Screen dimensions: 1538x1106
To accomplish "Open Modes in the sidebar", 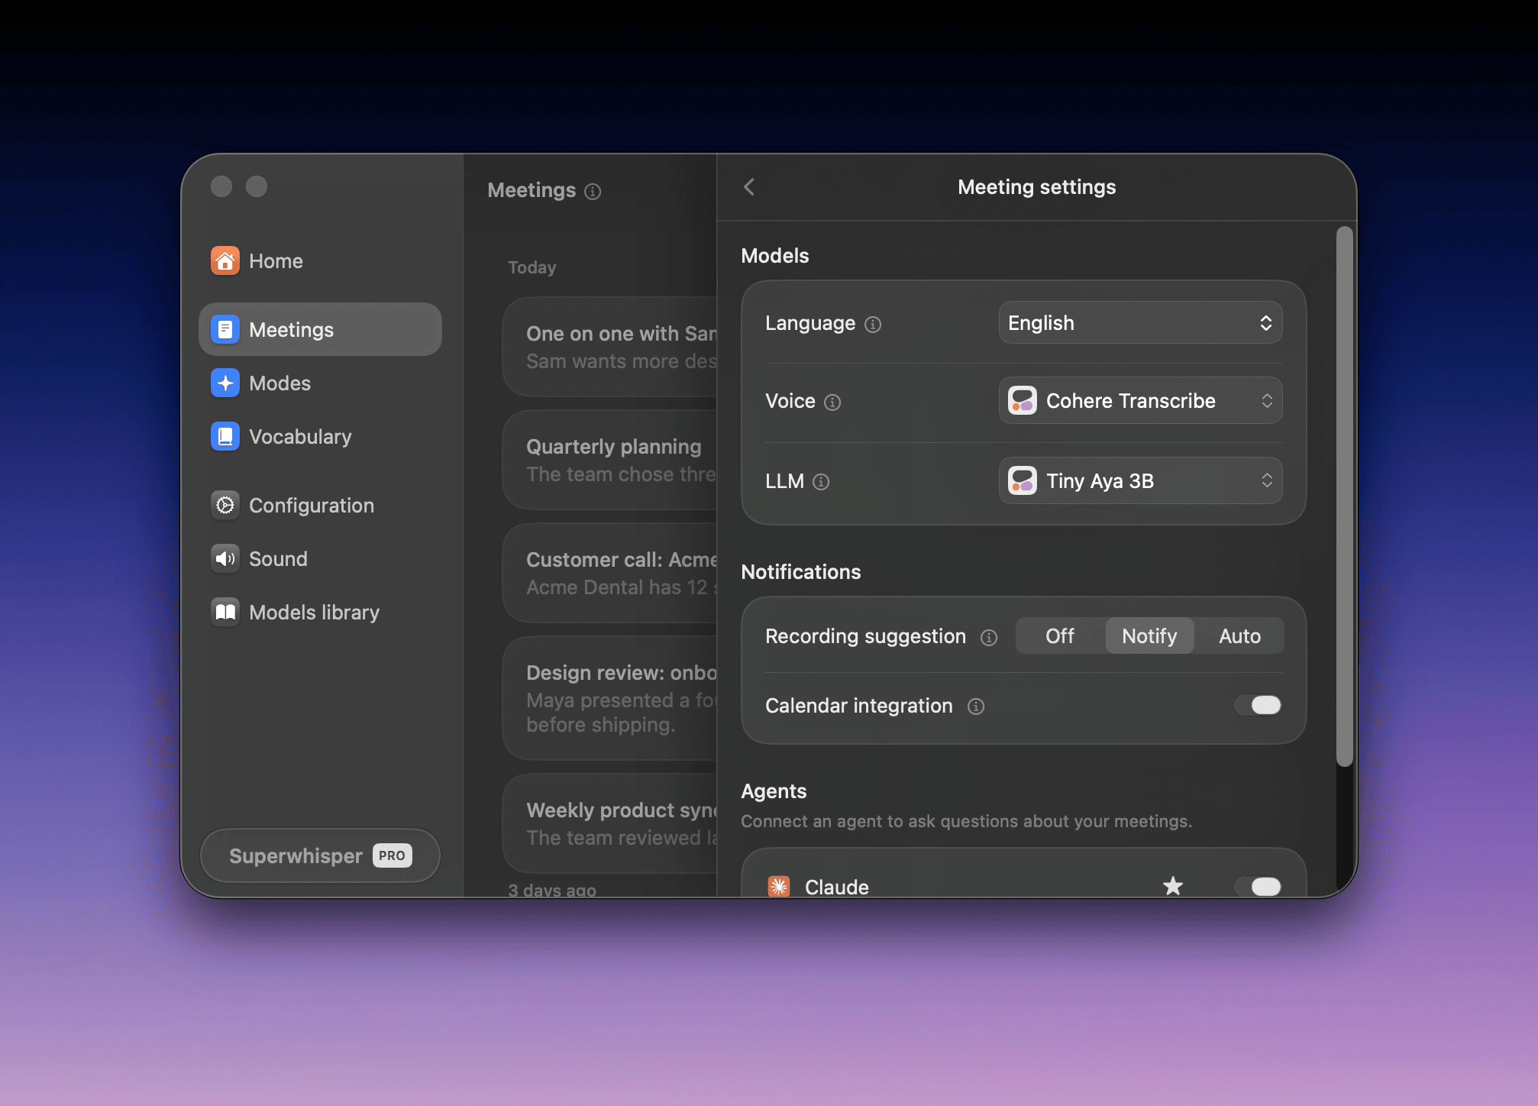I will point(320,383).
